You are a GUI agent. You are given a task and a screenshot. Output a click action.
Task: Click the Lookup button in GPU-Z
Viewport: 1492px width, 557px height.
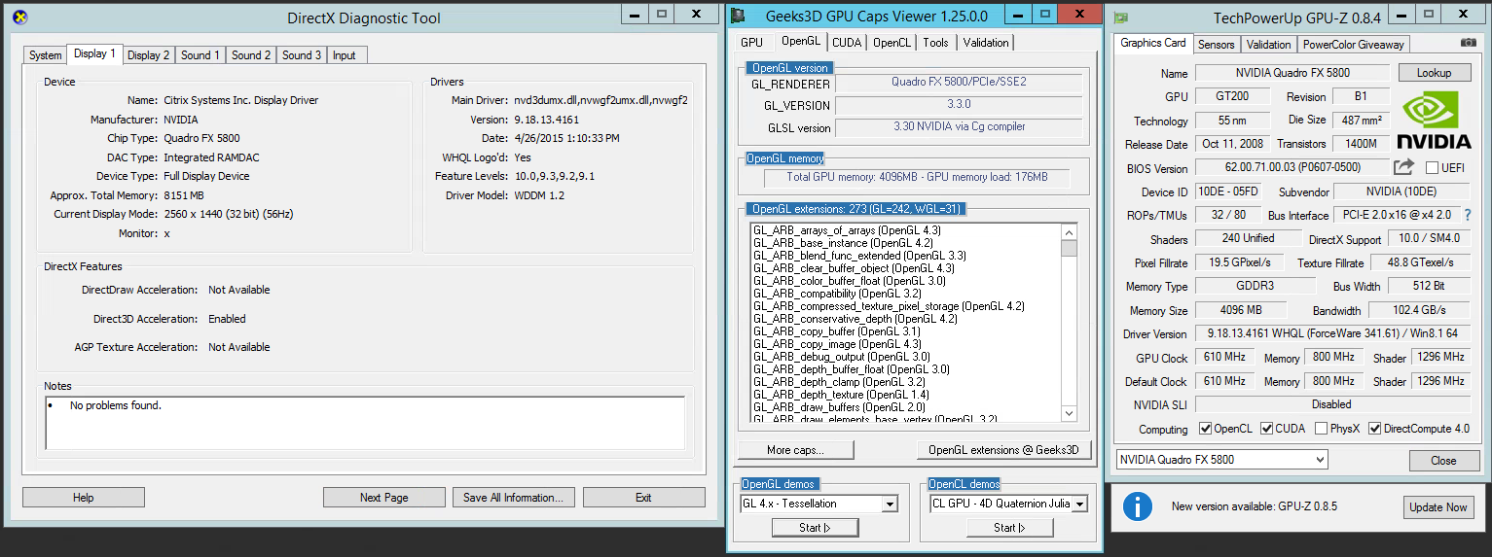pos(1434,73)
